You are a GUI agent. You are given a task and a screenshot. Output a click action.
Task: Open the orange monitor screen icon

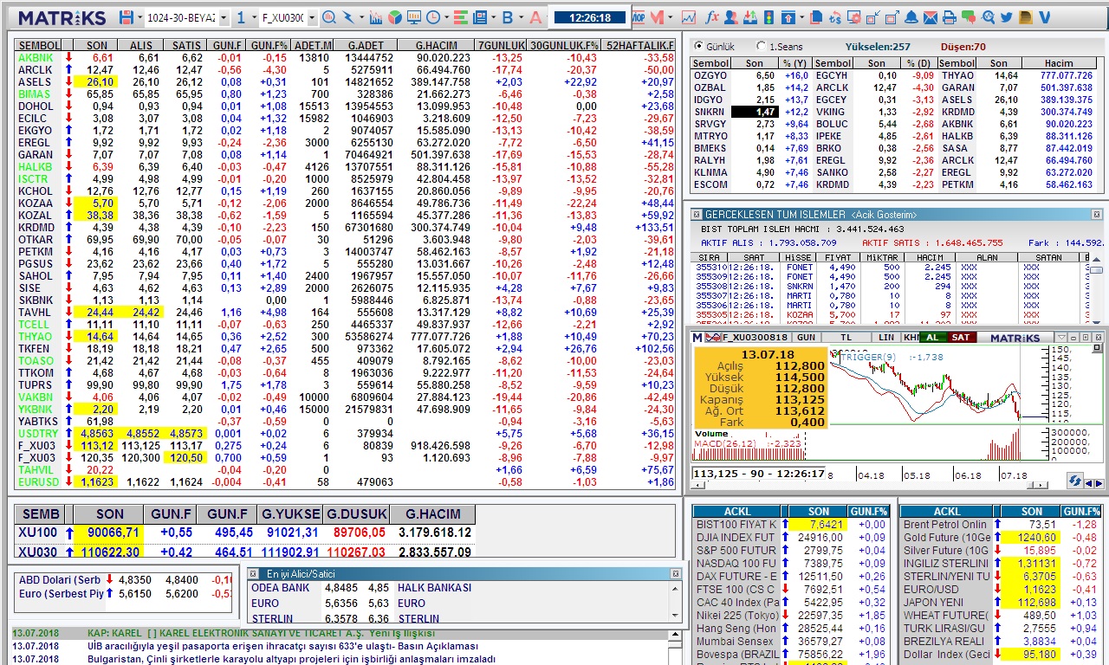pos(414,17)
